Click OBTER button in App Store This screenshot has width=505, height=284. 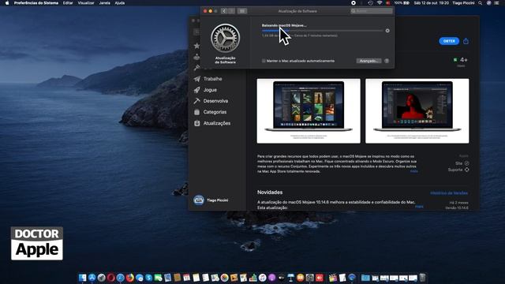point(449,41)
